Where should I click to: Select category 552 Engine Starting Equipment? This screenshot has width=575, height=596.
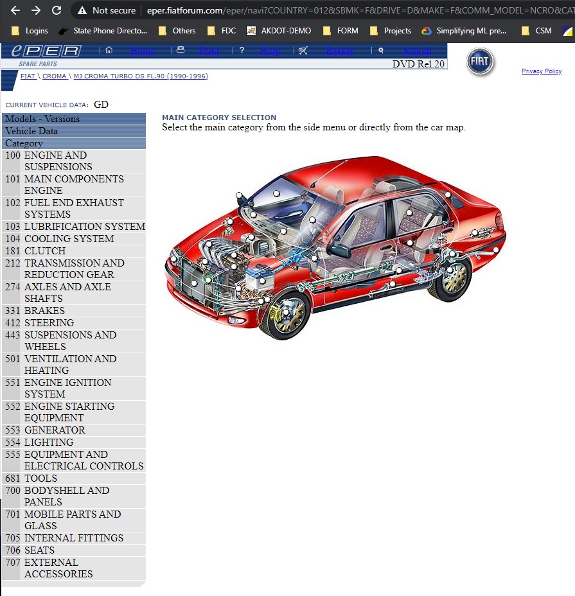click(74, 412)
